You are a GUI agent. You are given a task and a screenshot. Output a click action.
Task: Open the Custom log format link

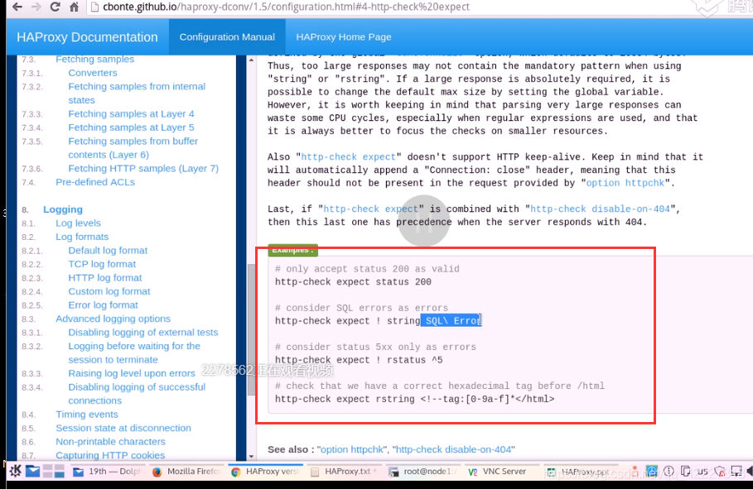(x=109, y=291)
